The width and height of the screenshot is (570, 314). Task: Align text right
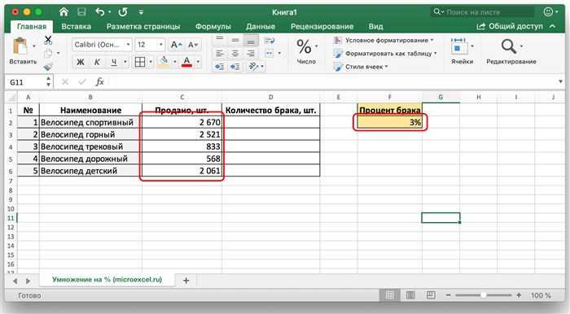coord(251,54)
